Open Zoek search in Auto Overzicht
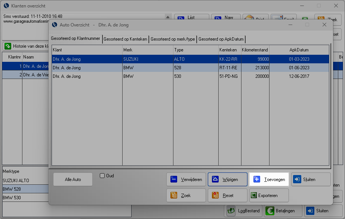This screenshot has height=219, width=345. [186, 196]
